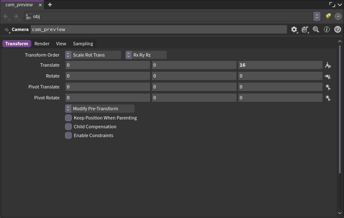Click the vertical scrollbar thumb
This screenshot has width=344, height=218.
coord(340,109)
